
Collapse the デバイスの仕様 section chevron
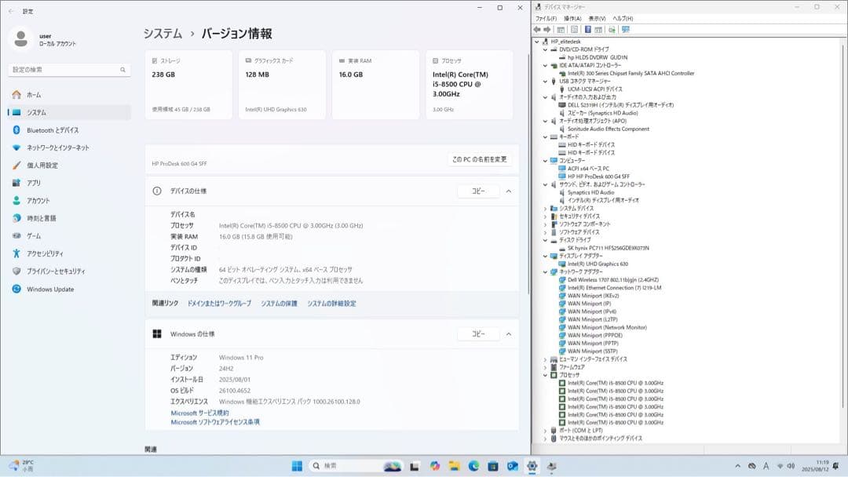coord(510,190)
